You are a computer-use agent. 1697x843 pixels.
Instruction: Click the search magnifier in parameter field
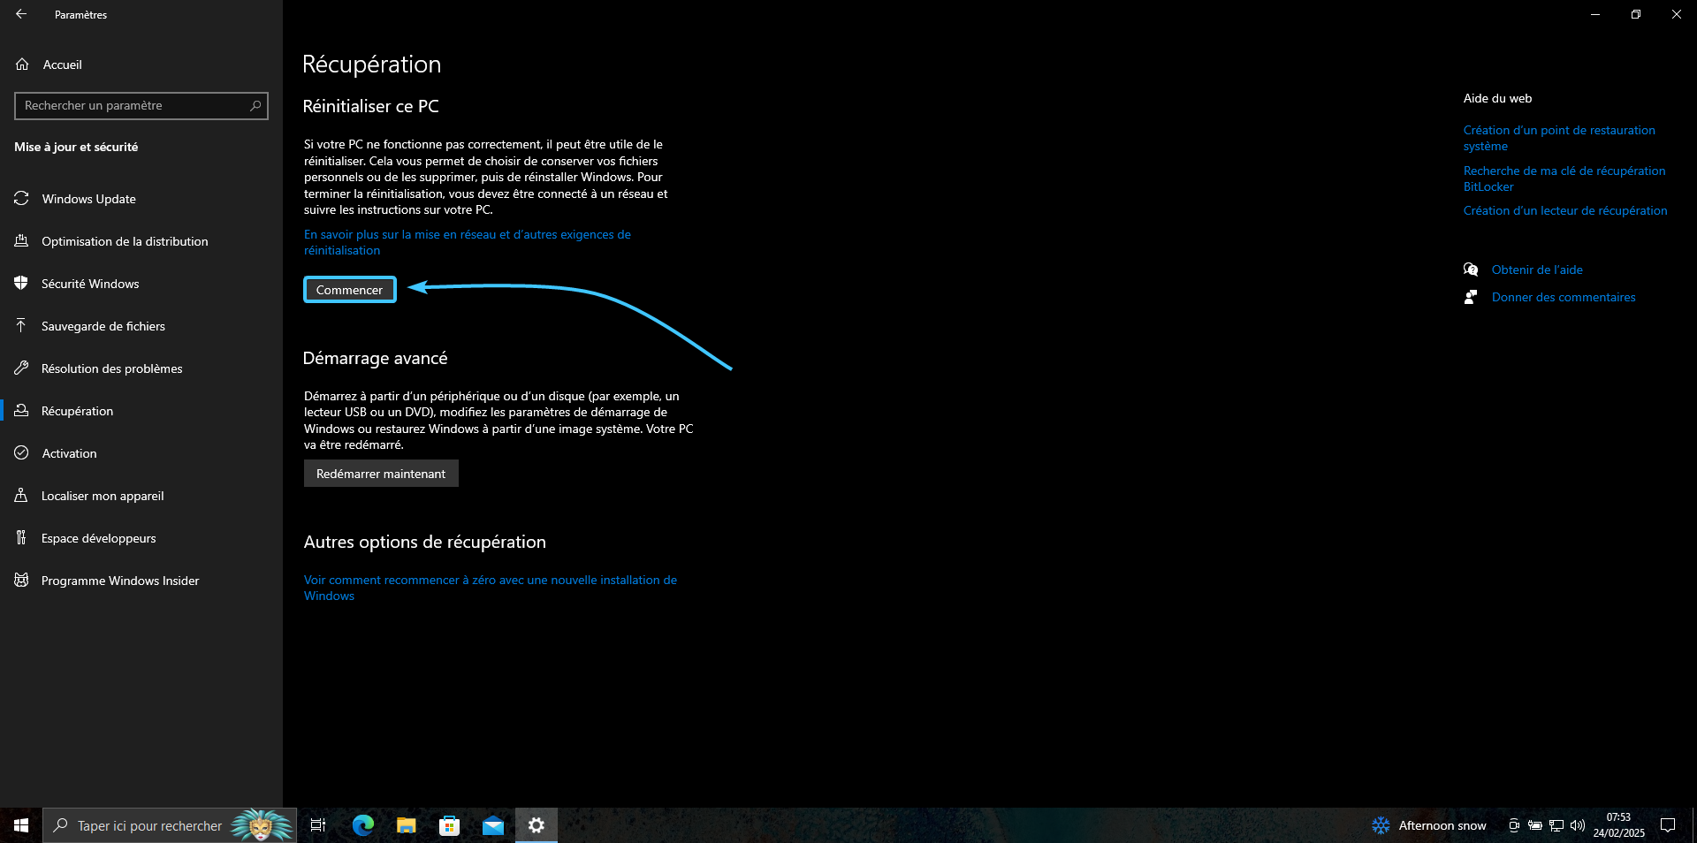pos(255,106)
